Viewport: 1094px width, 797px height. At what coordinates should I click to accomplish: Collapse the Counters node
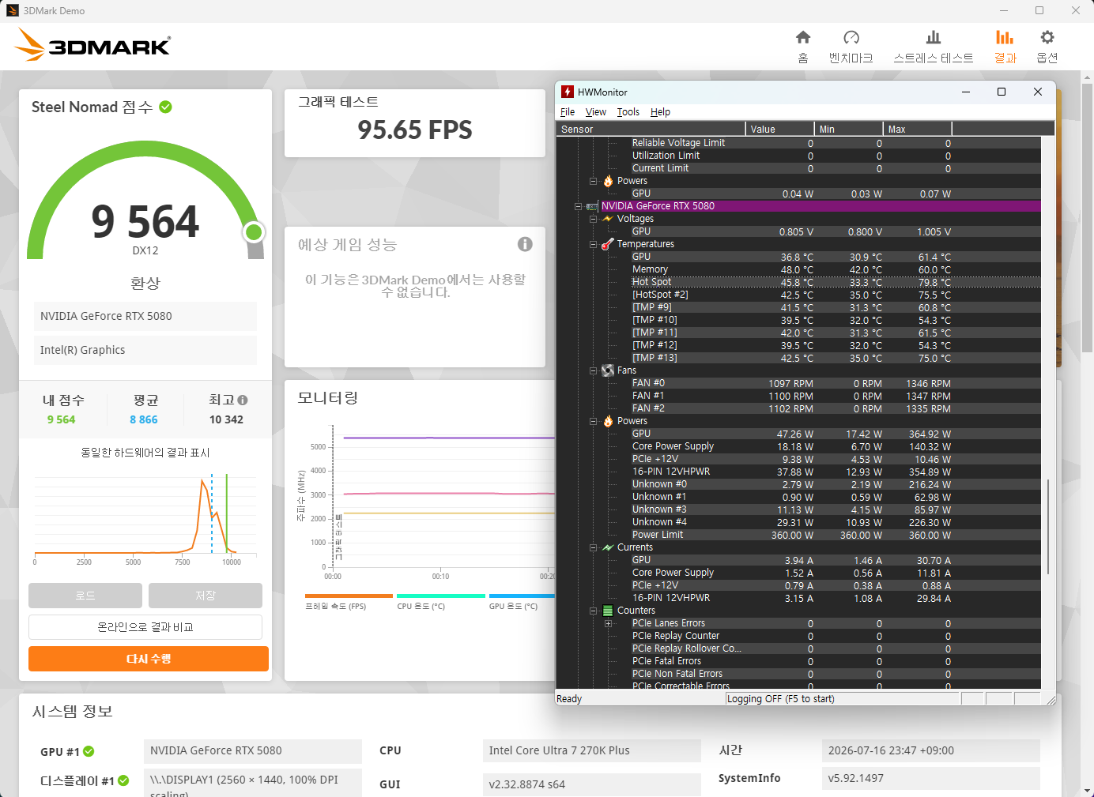click(x=593, y=611)
